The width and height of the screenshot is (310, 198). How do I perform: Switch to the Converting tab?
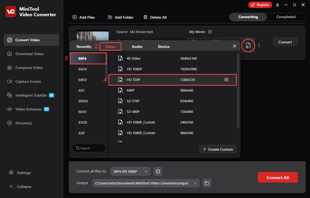[x=248, y=17]
